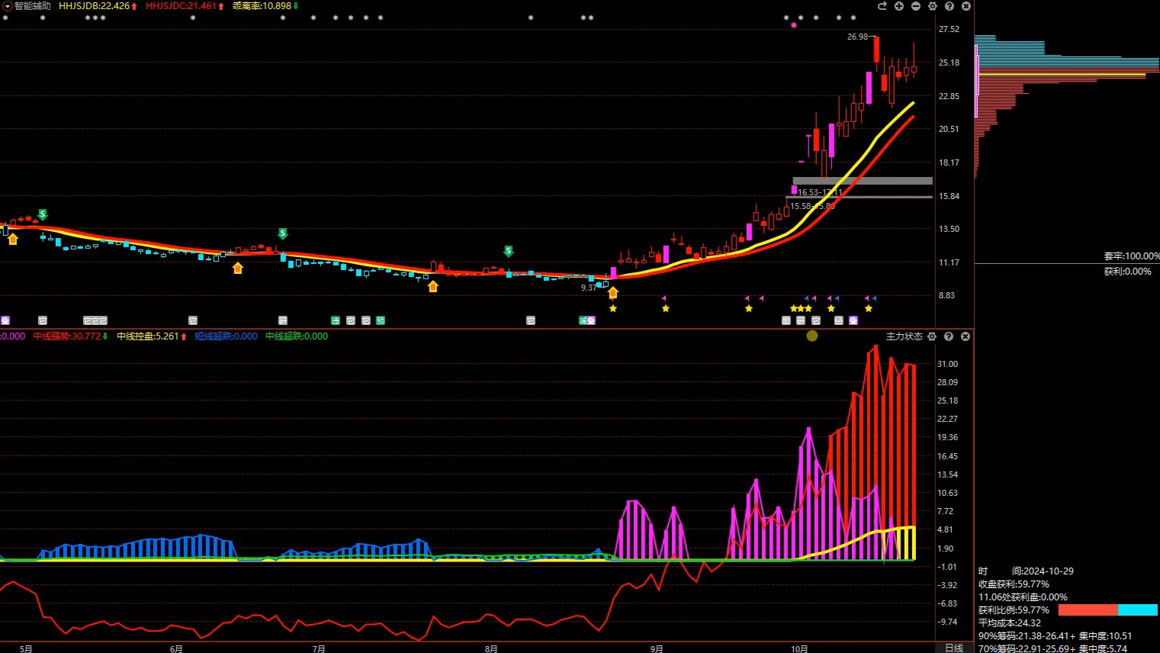Image resolution: width=1160 pixels, height=653 pixels.
Task: Click the orange B buy arrow in late July
Action: tap(433, 286)
